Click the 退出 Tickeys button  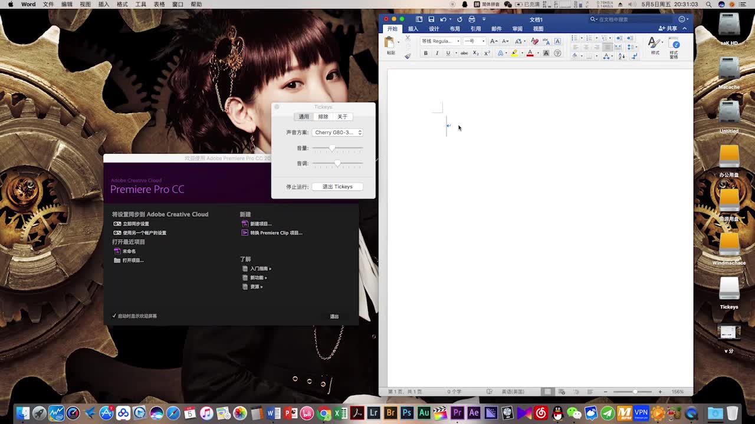pos(337,187)
